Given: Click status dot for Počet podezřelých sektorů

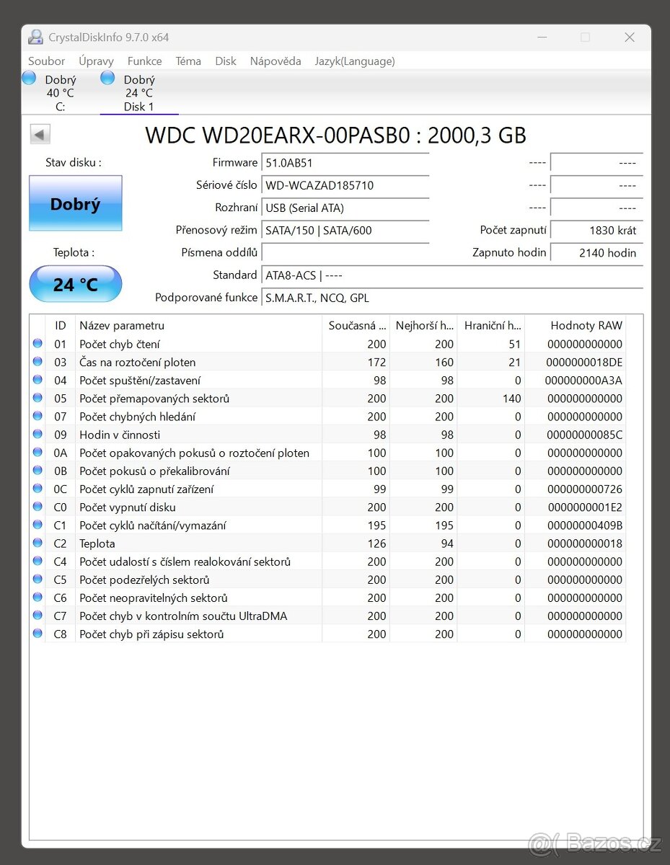Looking at the screenshot, I should point(38,580).
